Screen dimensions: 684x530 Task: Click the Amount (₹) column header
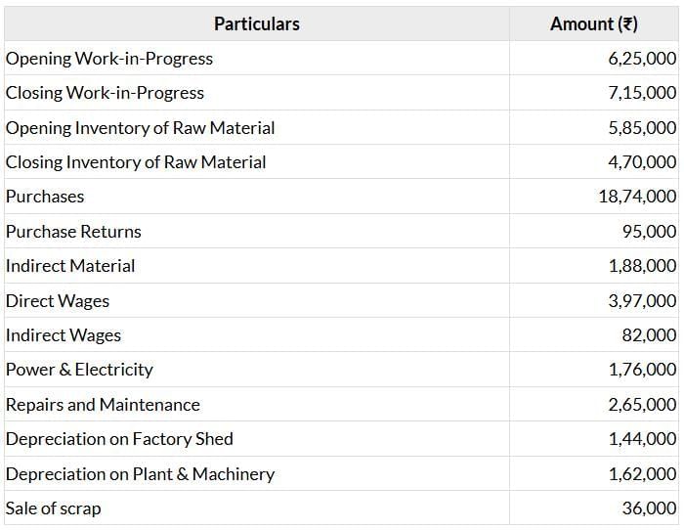[593, 23]
